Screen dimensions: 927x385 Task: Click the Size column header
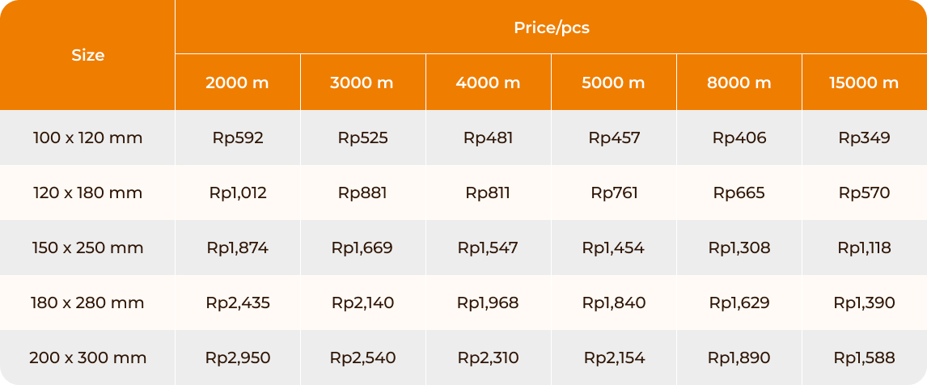coord(87,55)
